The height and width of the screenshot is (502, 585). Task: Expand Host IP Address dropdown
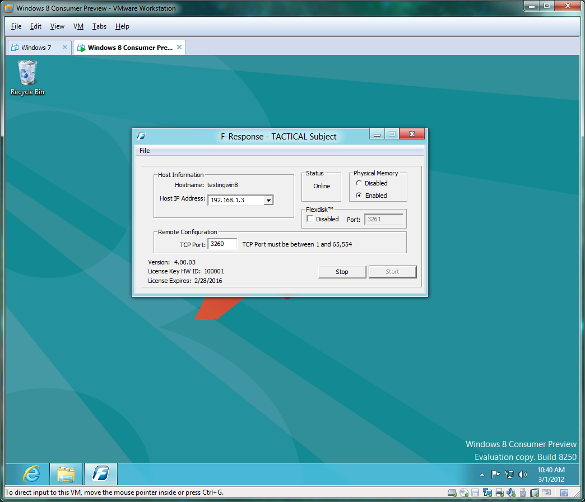tap(268, 200)
